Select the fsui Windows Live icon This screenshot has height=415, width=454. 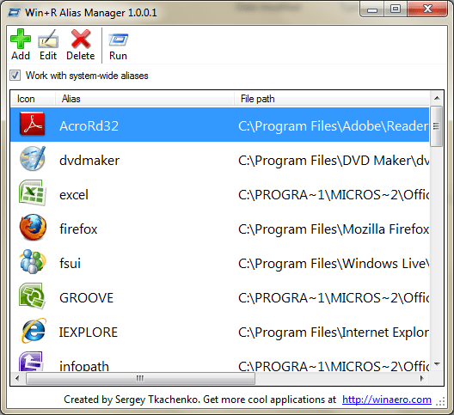(x=33, y=261)
